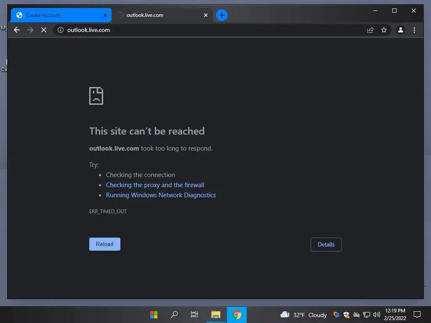The width and height of the screenshot is (431, 323).
Task: Show error Details
Action: click(x=326, y=244)
